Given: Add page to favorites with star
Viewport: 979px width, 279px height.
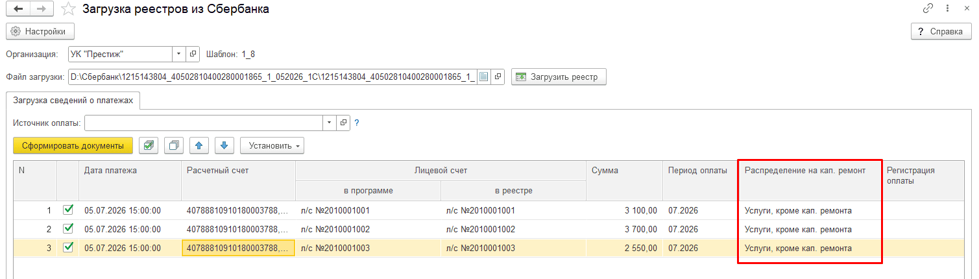Looking at the screenshot, I should click(x=67, y=9).
